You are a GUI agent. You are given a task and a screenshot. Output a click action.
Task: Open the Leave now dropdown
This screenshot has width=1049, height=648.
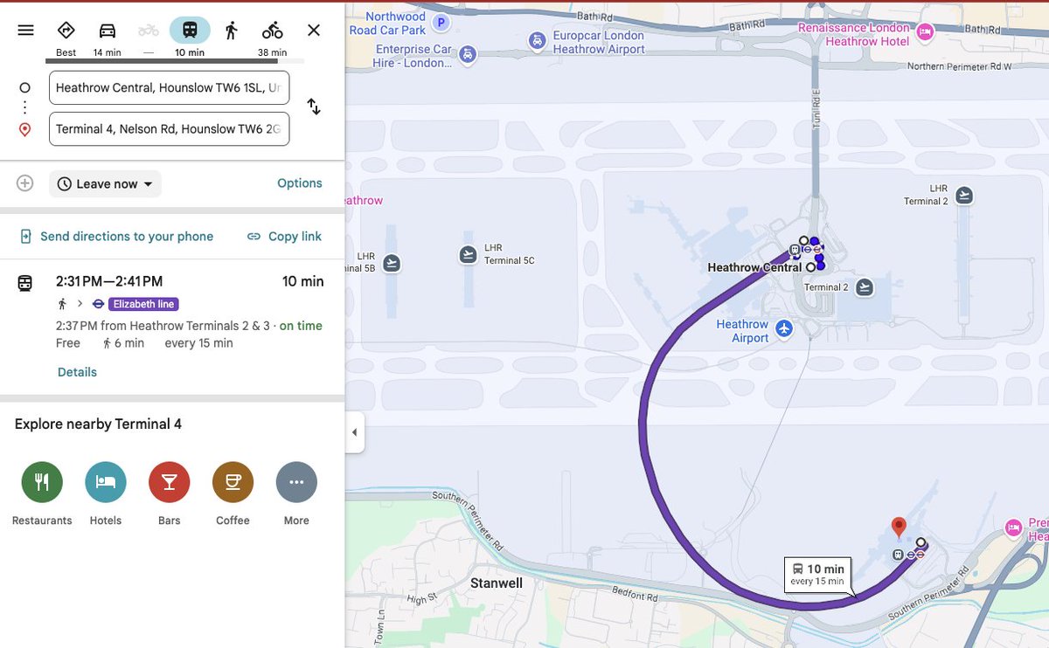coord(105,183)
